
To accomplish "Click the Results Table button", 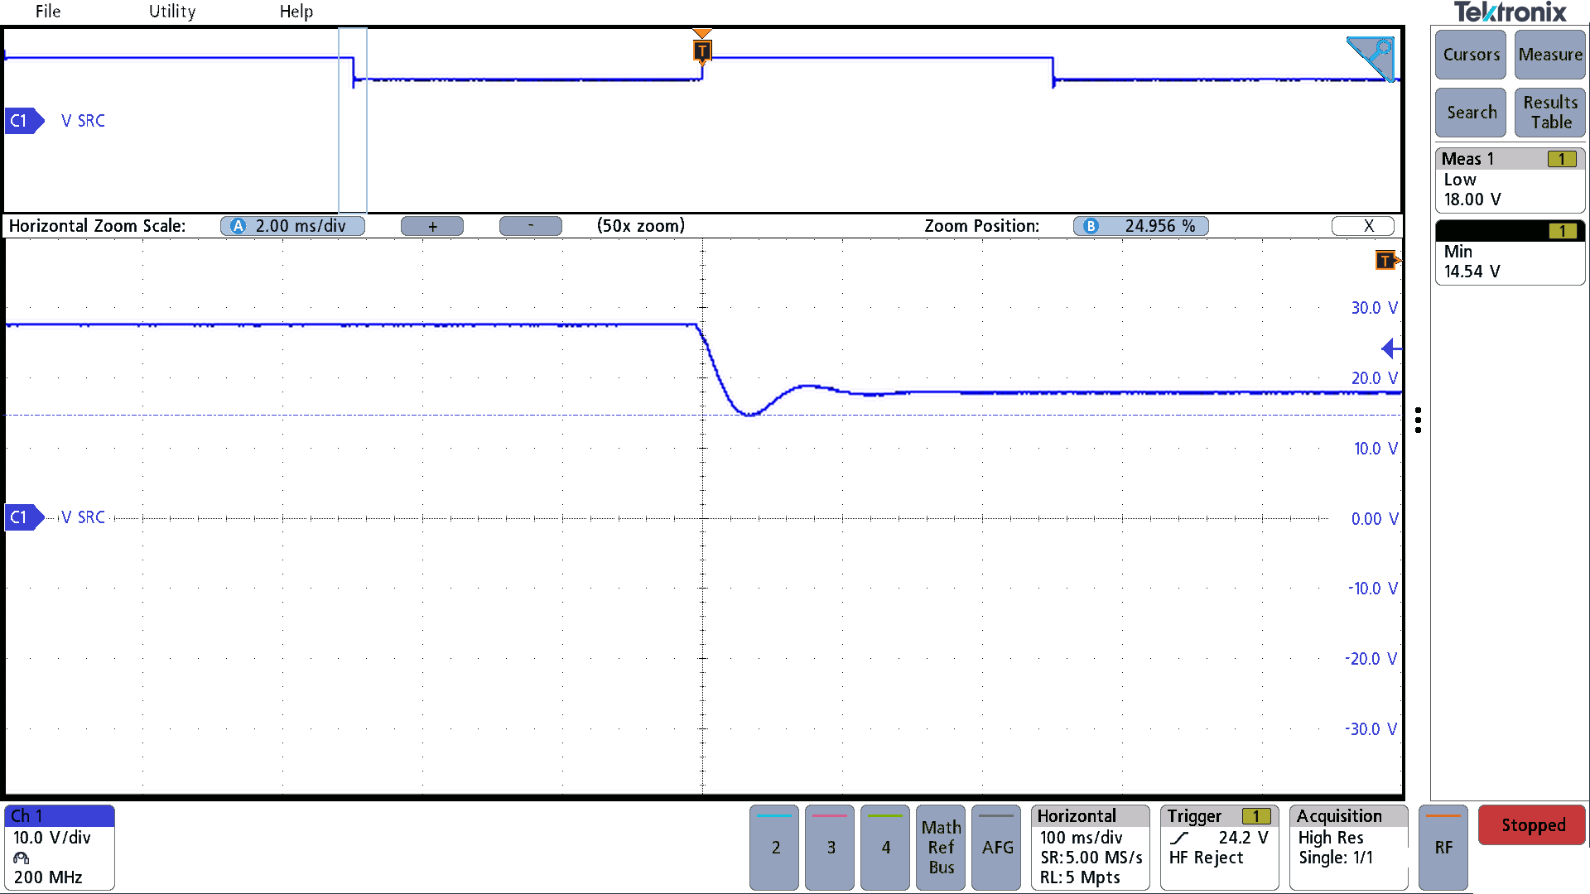I will click(x=1550, y=113).
